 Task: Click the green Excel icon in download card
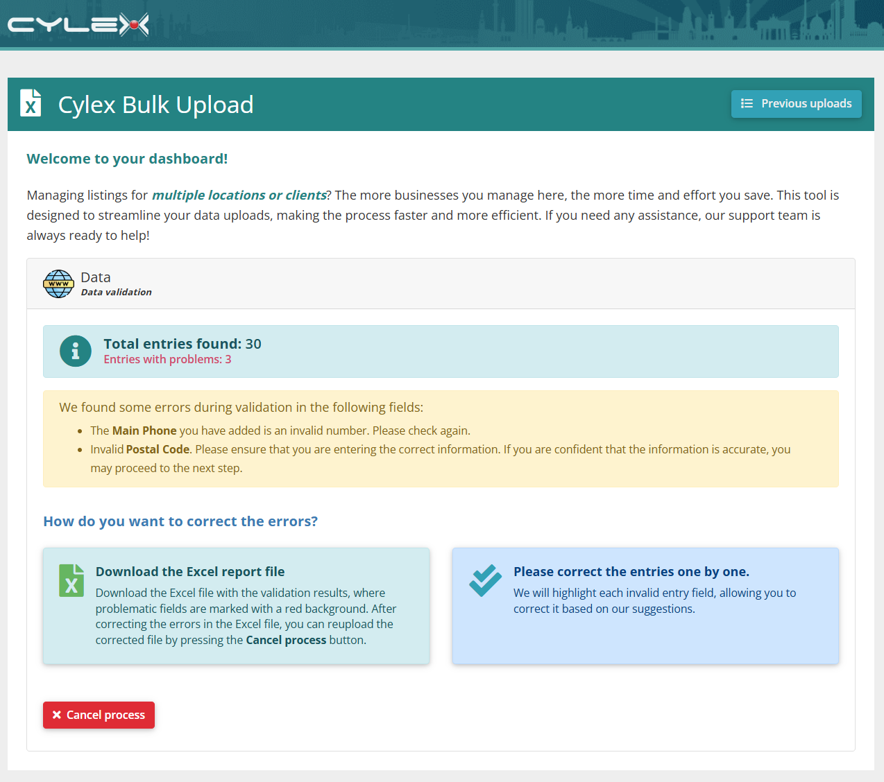click(71, 580)
